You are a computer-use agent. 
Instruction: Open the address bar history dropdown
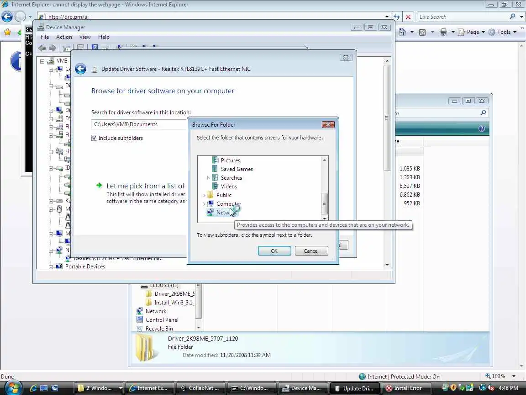387,17
